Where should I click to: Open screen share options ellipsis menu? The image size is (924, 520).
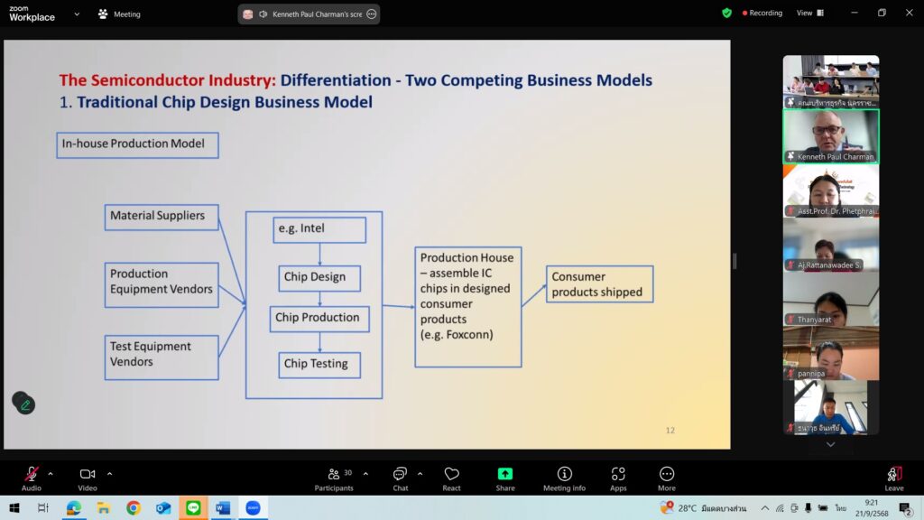tap(371, 14)
